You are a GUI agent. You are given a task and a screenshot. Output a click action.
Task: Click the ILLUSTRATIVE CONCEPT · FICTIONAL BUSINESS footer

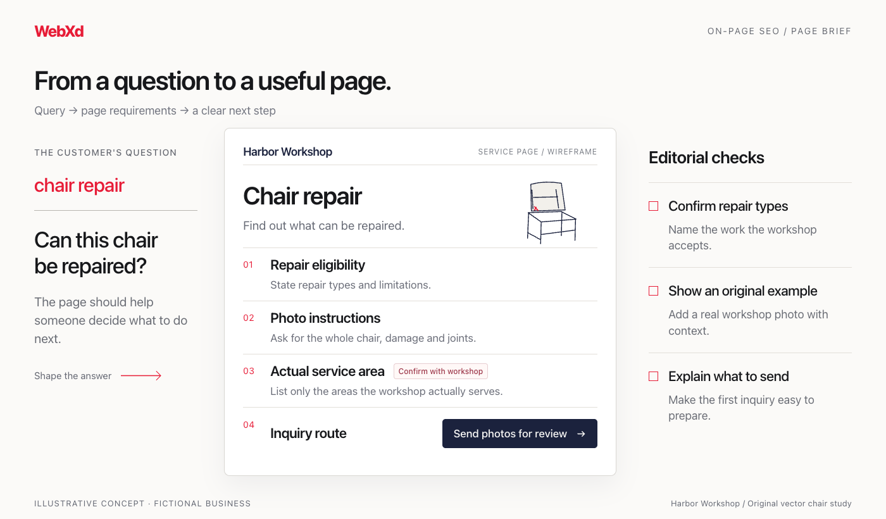click(x=142, y=504)
